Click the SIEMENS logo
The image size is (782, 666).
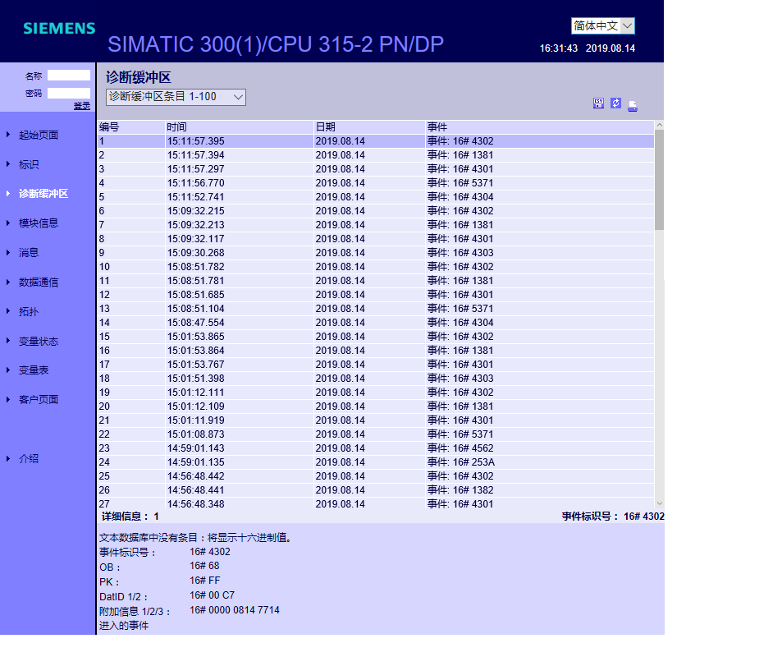coord(59,29)
